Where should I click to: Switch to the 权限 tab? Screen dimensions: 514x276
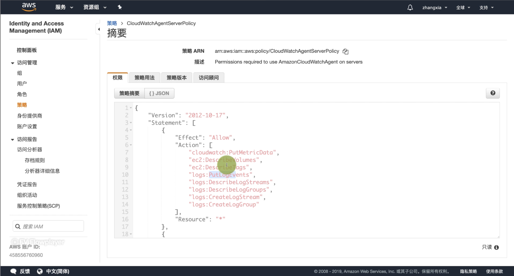tap(117, 77)
